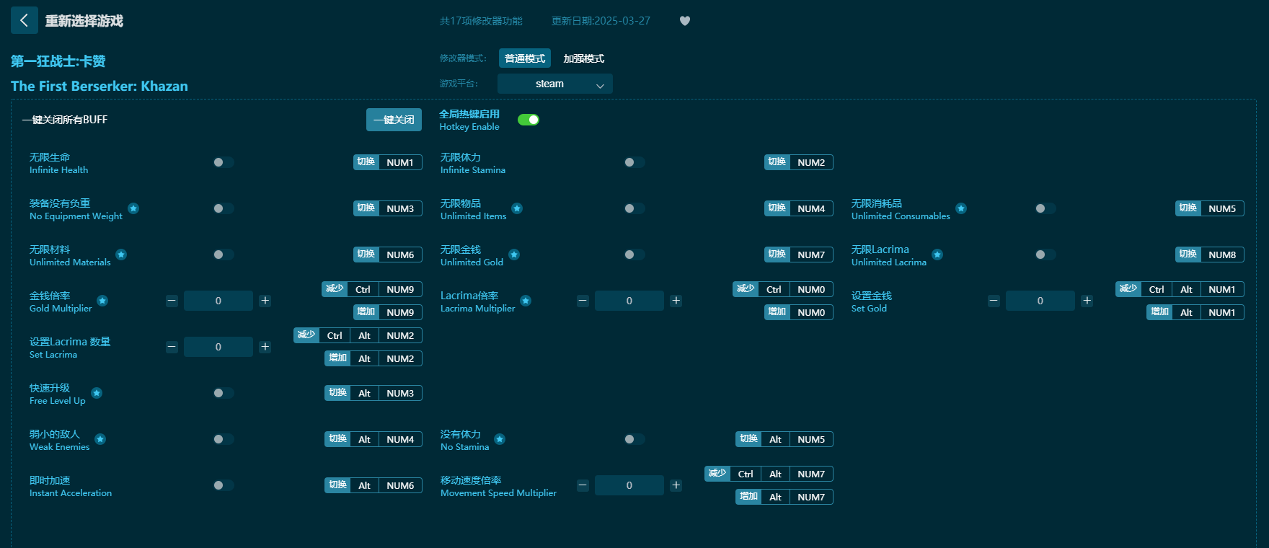Click 增加 NUM0 Lacrima Multiplier hotkey

pyautogui.click(x=799, y=312)
